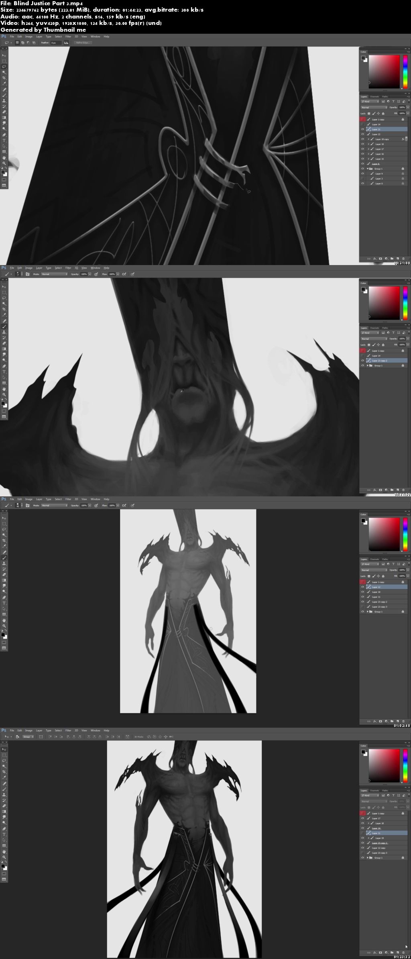Screen dimensions: 411x959
Task: Pick the Type tool in the fourth frame
Action: click(4, 835)
